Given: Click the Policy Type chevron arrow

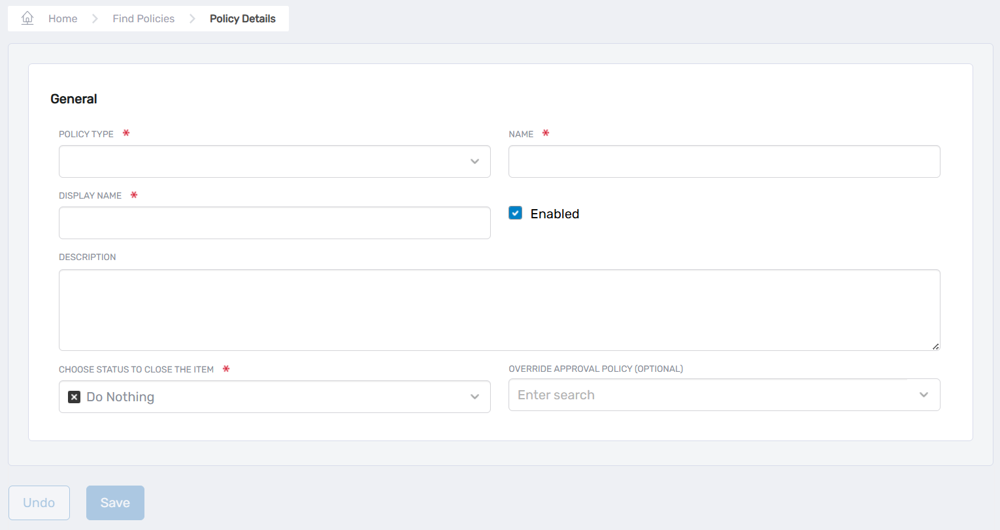Looking at the screenshot, I should pos(475,161).
